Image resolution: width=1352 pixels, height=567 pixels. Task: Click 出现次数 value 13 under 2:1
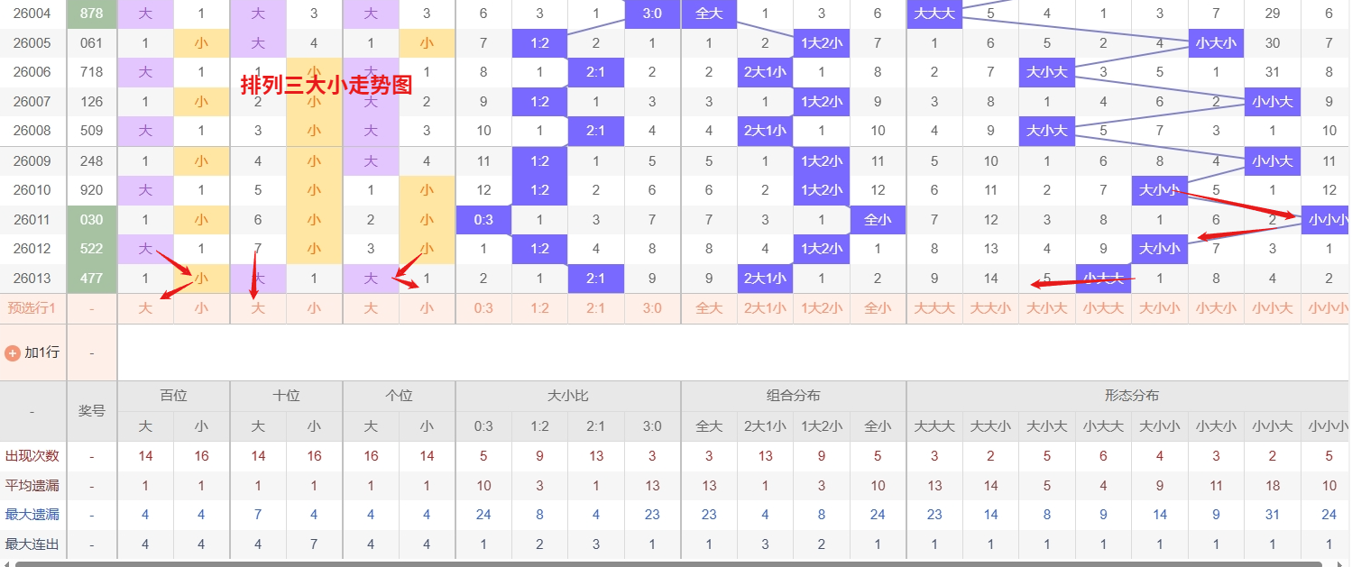click(596, 456)
